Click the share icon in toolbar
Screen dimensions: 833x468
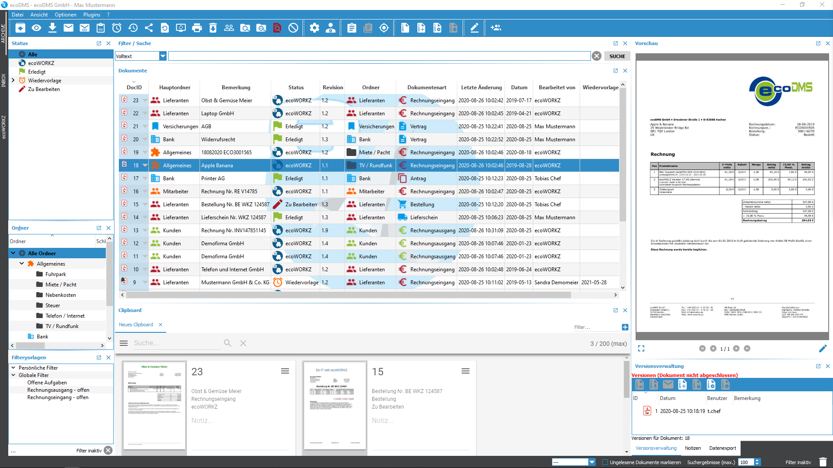[x=149, y=28]
